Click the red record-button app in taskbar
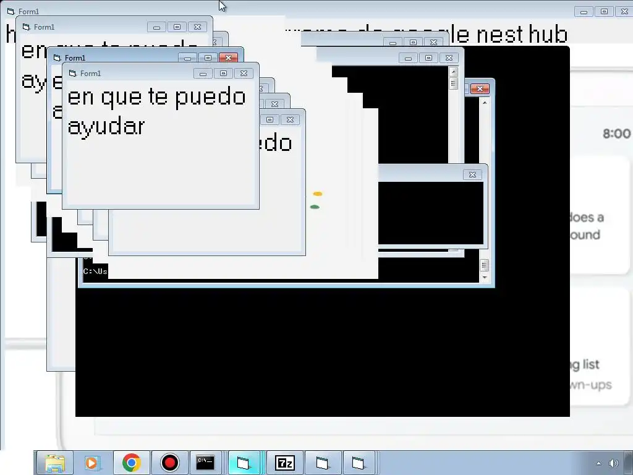This screenshot has width=633, height=475. pos(169,463)
